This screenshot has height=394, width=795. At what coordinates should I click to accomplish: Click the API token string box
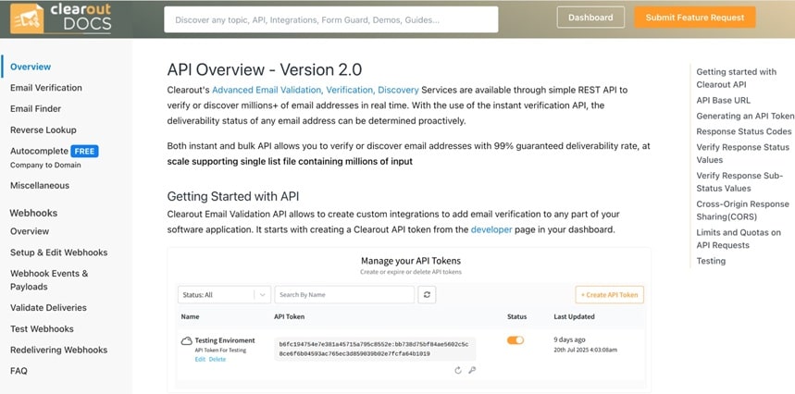375,349
